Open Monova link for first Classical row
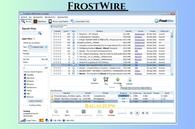Image resolution: width=195 pixels, height=129 pixels. (x=138, y=57)
